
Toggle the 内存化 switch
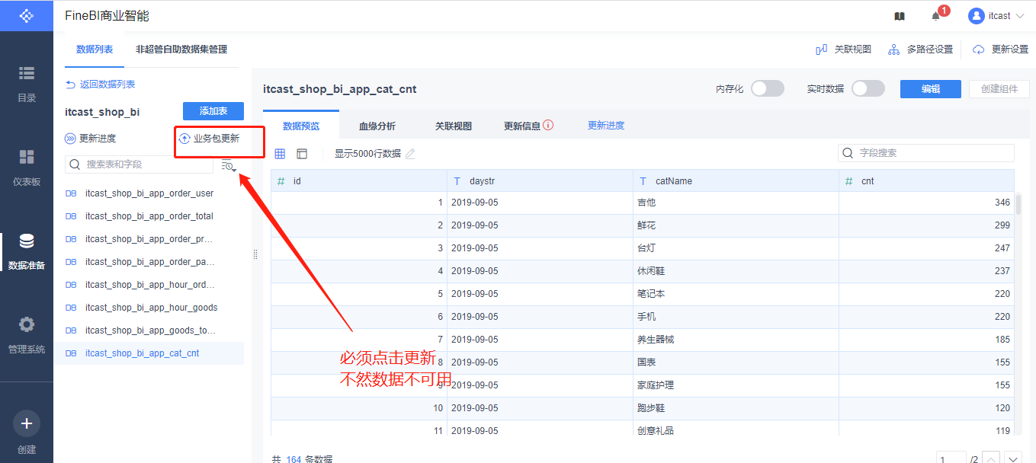[767, 88]
